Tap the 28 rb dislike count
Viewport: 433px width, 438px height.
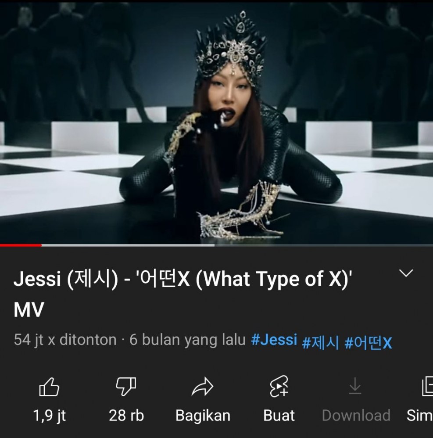[x=126, y=415]
